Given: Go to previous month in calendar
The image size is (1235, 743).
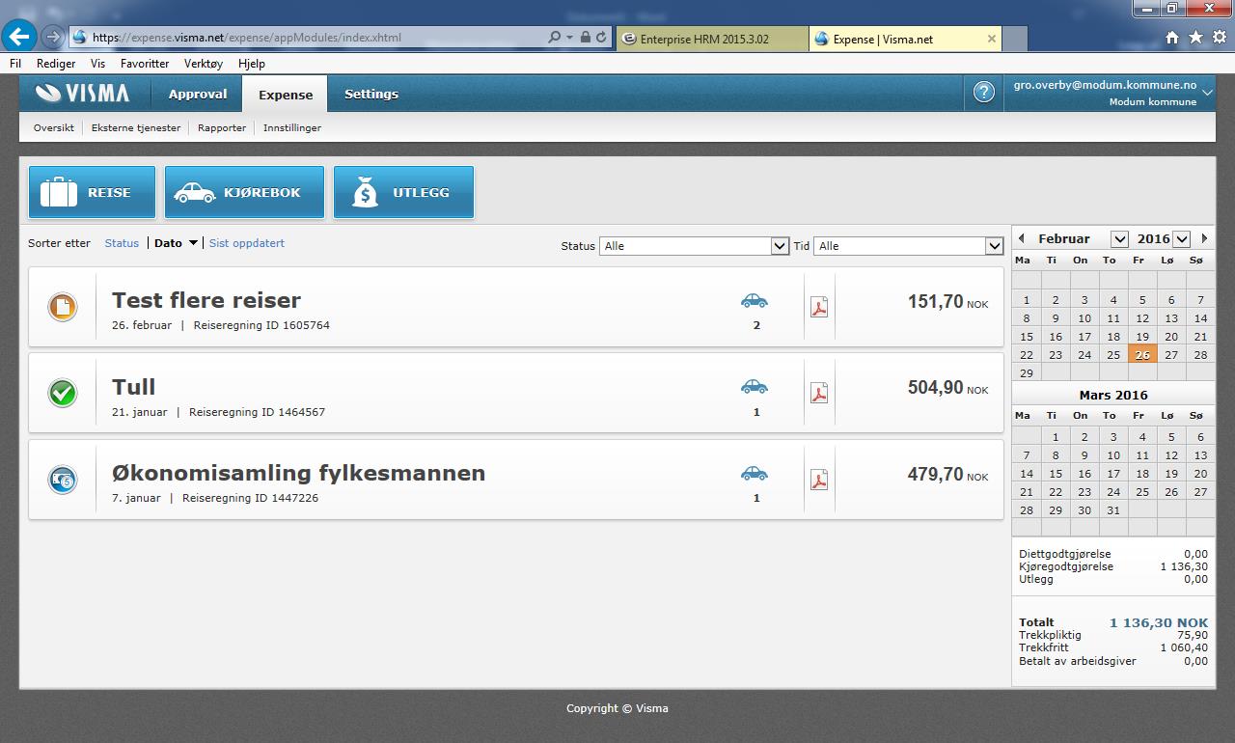Looking at the screenshot, I should coord(1022,238).
